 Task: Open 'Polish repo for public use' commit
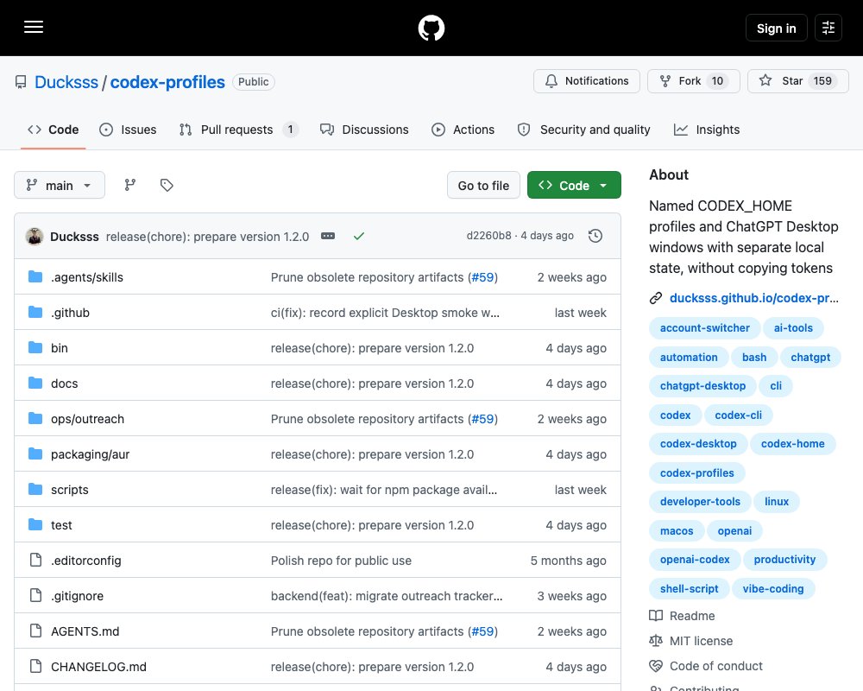[341, 561]
